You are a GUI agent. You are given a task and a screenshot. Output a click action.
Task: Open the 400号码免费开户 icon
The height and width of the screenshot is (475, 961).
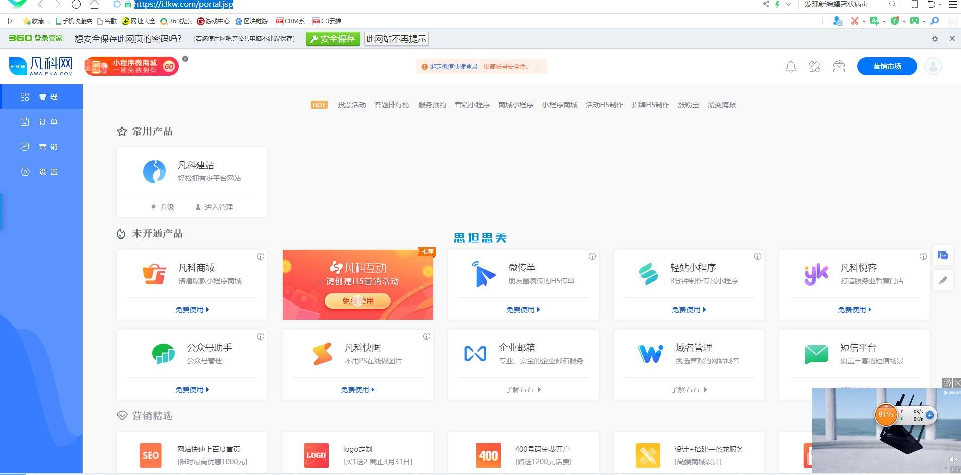point(488,455)
